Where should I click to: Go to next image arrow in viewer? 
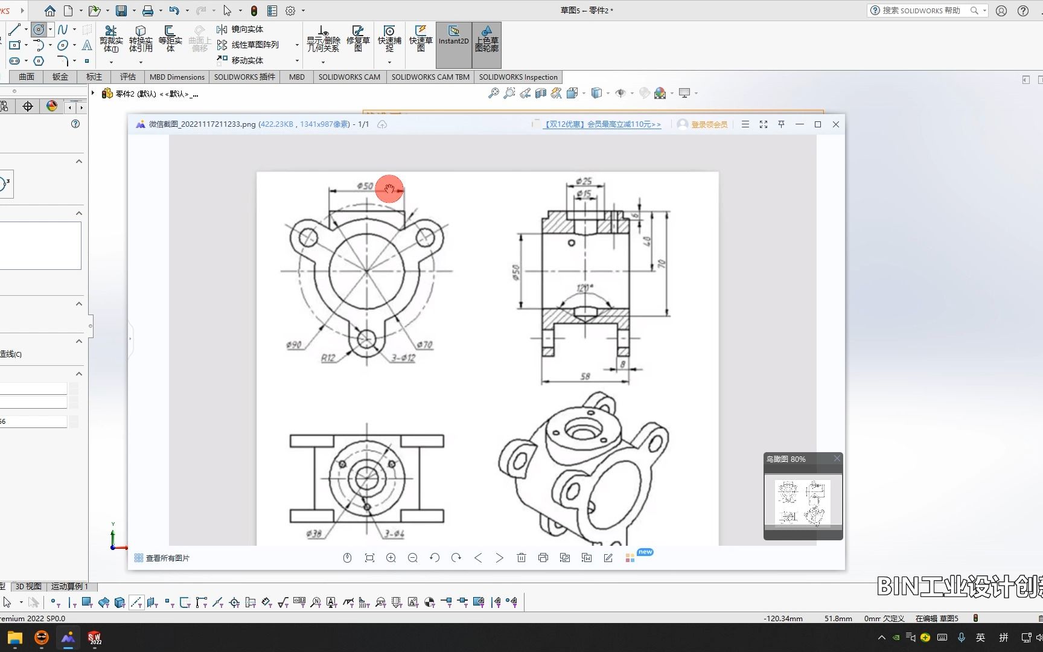coord(500,558)
